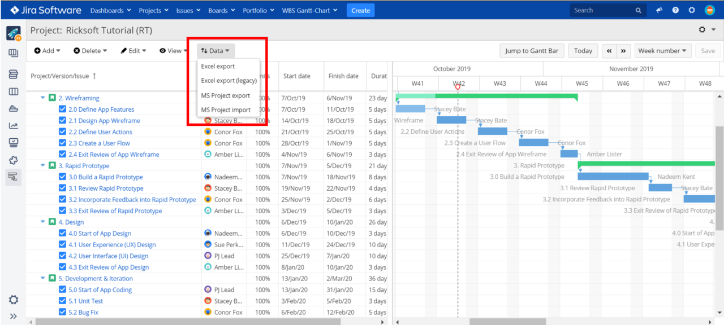Open project settings gear in sidebar
724x325 pixels.
(x=14, y=300)
